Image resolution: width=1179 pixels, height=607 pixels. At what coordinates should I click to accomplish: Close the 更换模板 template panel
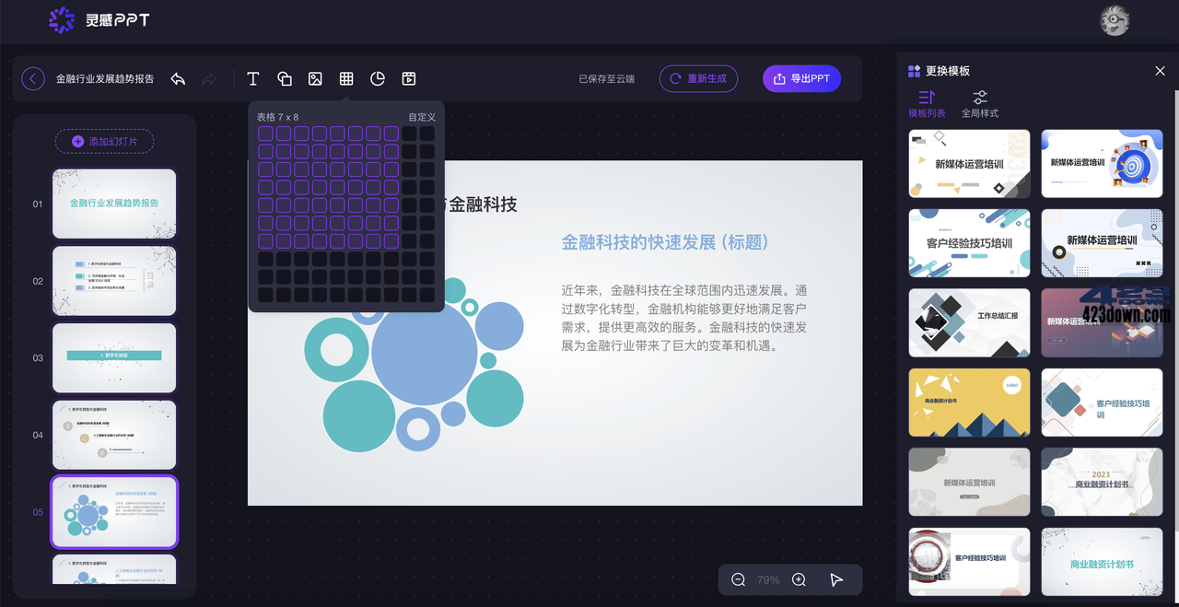click(1160, 70)
